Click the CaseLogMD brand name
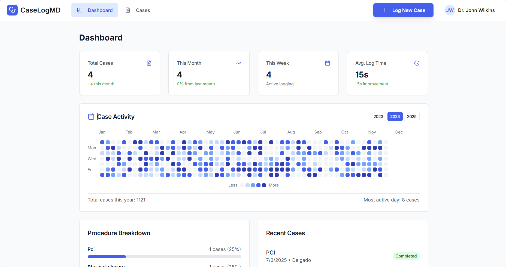The width and height of the screenshot is (506, 267). [40, 10]
